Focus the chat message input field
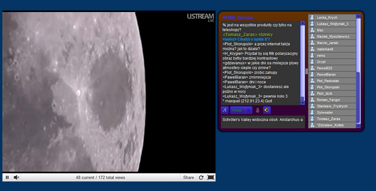The width and height of the screenshot is (376, 191). click(263, 122)
